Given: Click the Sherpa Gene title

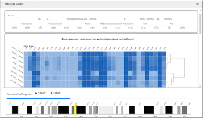Looking at the screenshot, I should [14, 4].
